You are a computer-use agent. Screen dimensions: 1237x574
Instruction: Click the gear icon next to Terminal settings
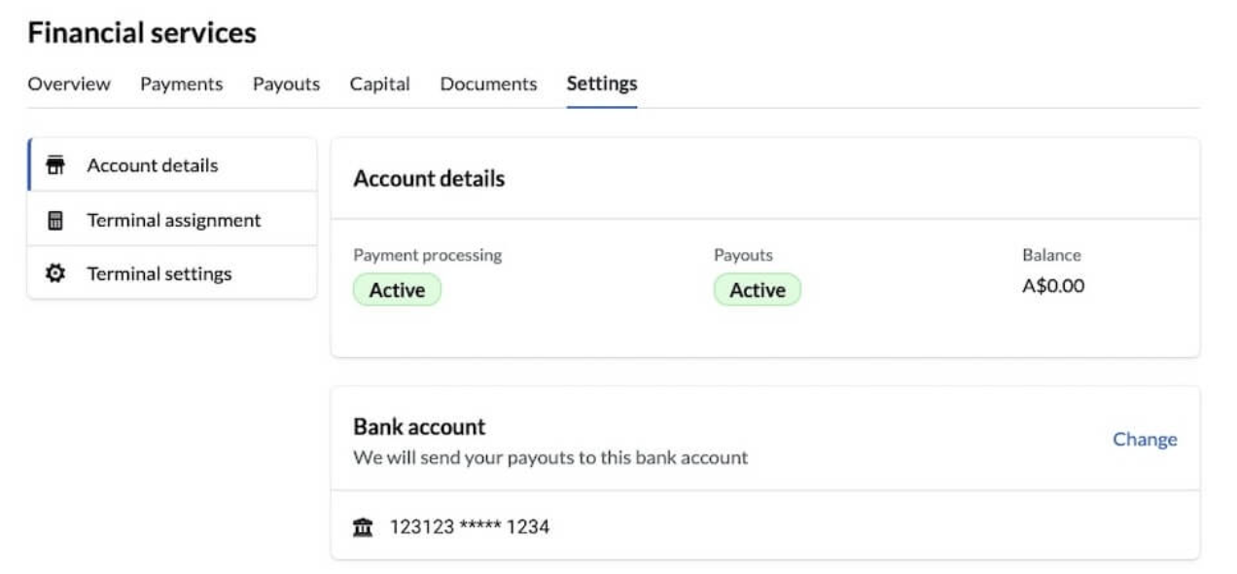[56, 273]
